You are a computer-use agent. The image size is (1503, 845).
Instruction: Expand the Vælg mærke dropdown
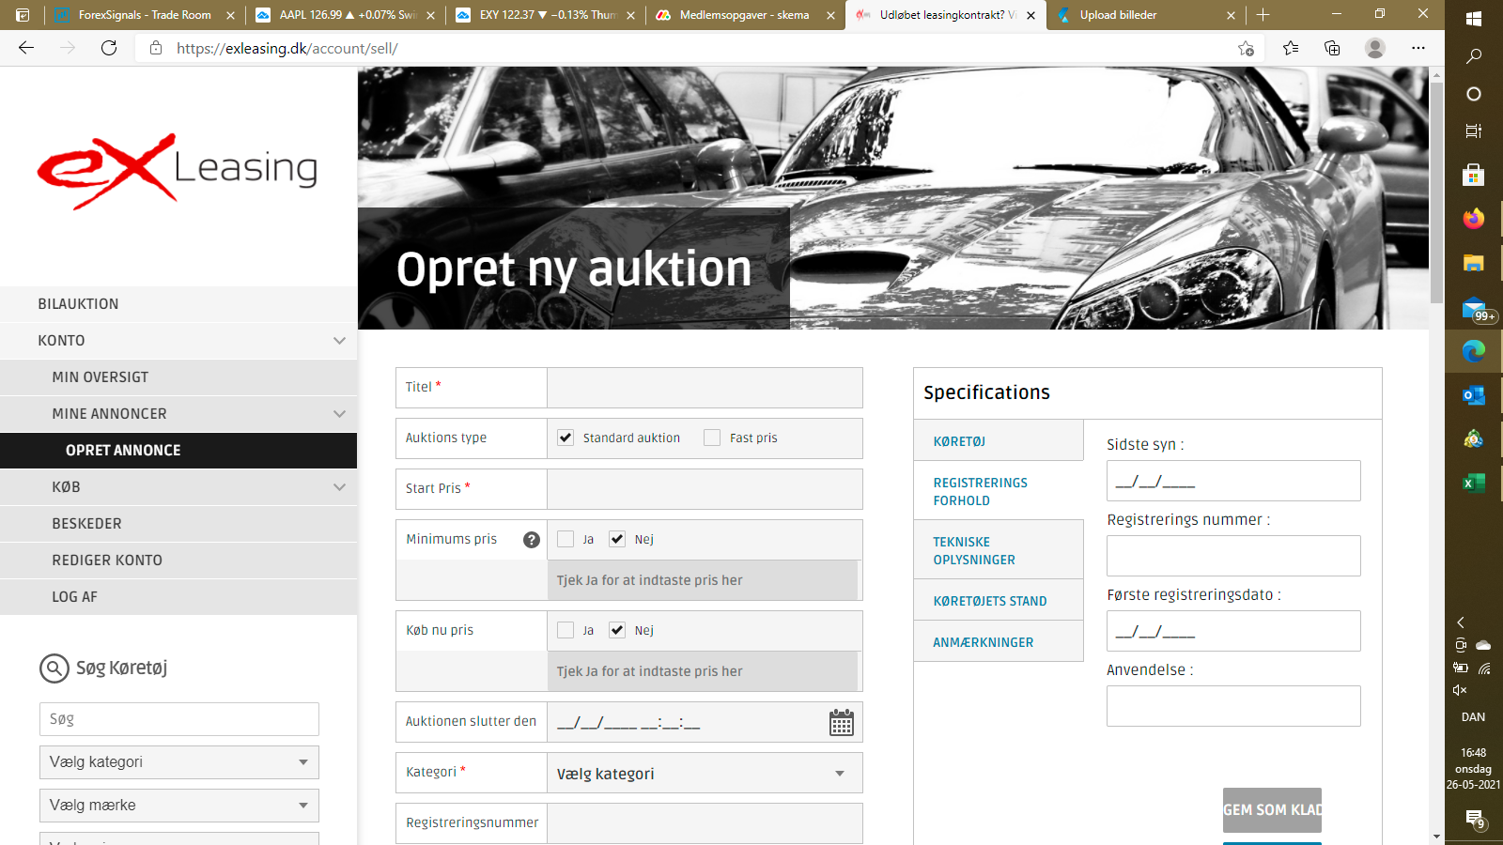click(x=178, y=806)
